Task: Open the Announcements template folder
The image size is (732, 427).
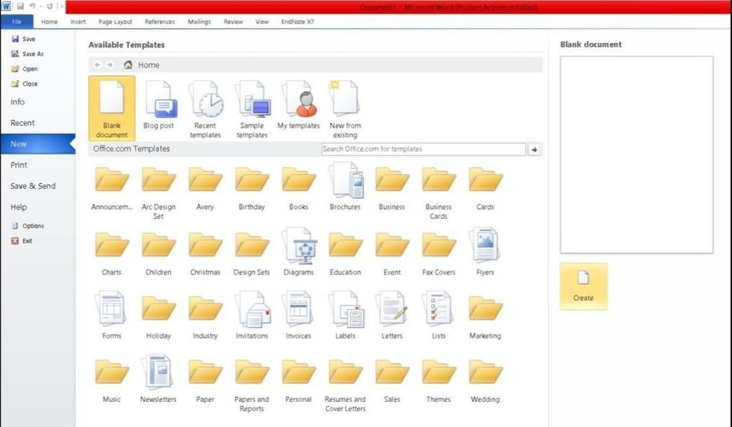Action: 112,187
